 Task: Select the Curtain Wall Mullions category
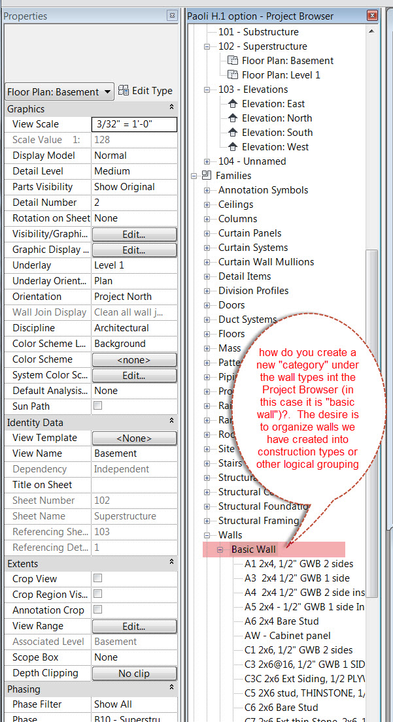[x=266, y=261]
